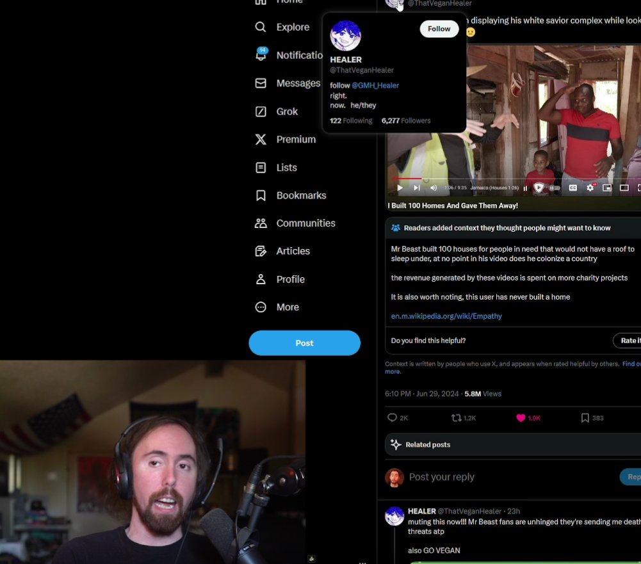Viewport: 641px width, 564px height.
Task: Open Profile label in sidebar
Action: 290,279
